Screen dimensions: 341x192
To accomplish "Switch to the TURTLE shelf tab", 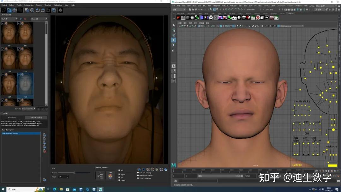I will [290, 14].
